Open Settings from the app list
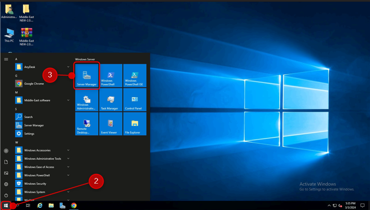The height and width of the screenshot is (210, 370). click(x=43, y=134)
